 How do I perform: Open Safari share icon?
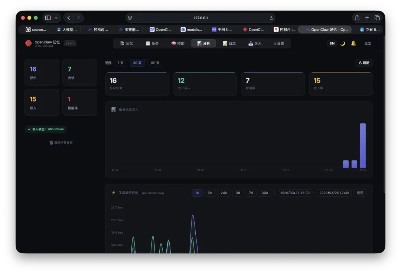point(357,18)
